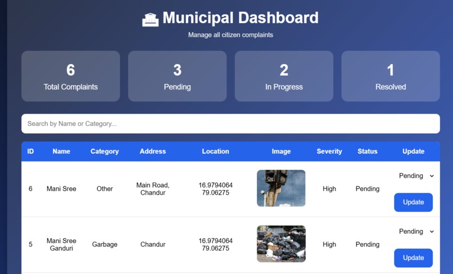Click the 'Garbage' category cell
Image resolution: width=453 pixels, height=274 pixels.
[105, 244]
